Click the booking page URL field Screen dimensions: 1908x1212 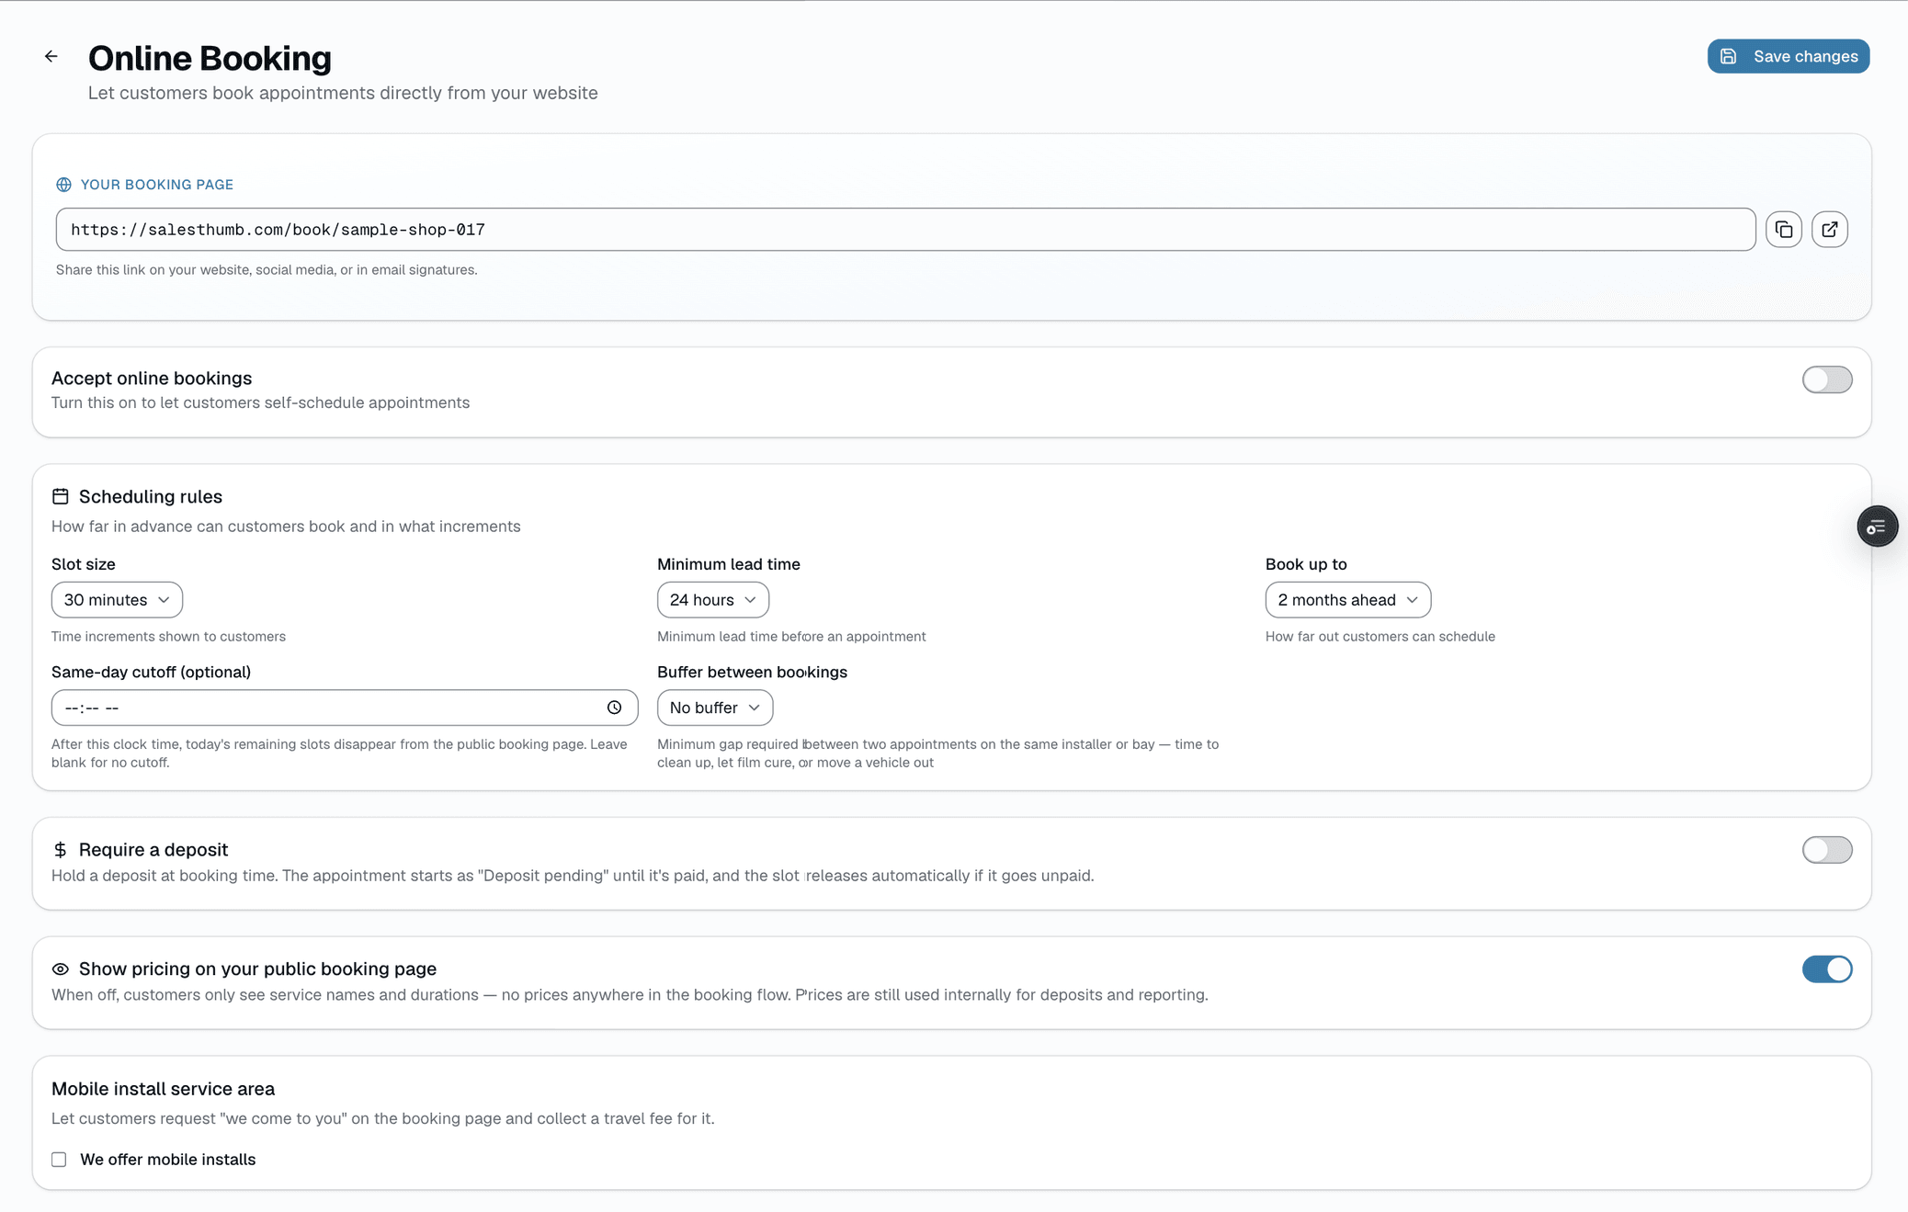905,230
